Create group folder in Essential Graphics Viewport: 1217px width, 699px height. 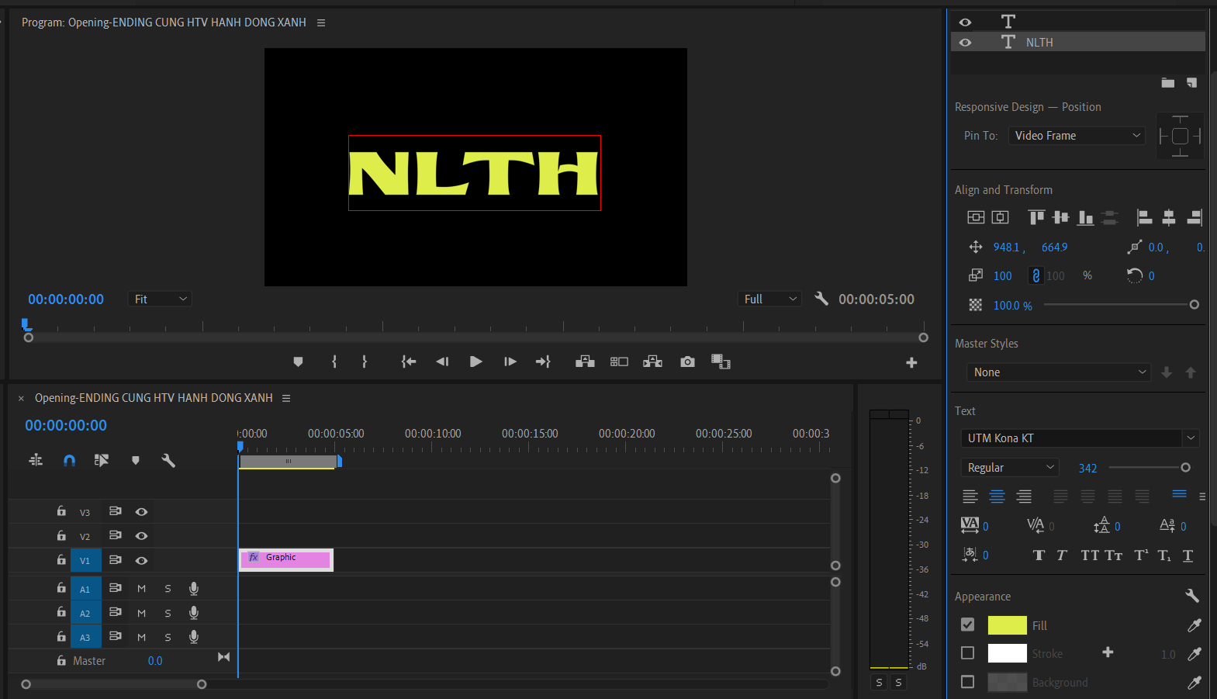[x=1168, y=82]
